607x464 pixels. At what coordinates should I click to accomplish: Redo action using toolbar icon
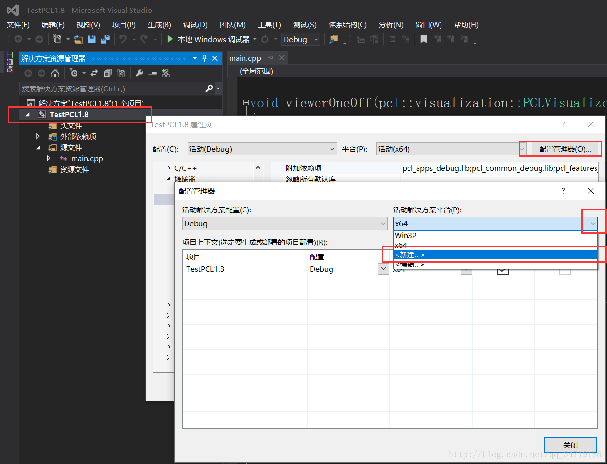click(144, 39)
